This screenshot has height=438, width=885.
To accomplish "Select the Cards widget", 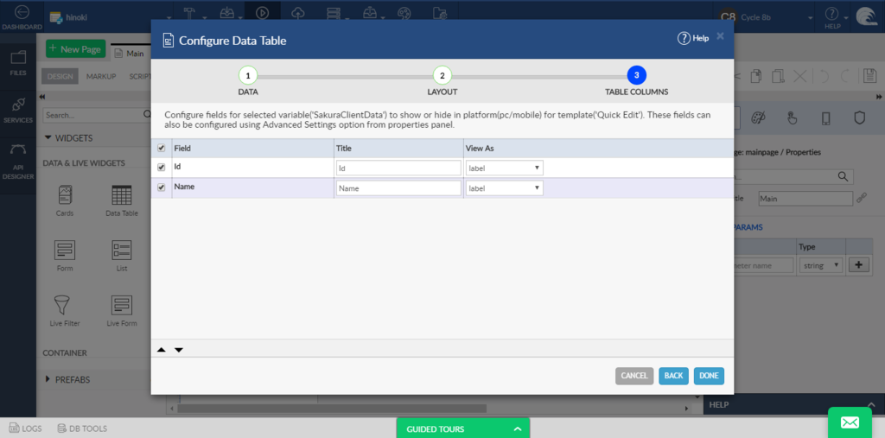I will (x=64, y=201).
